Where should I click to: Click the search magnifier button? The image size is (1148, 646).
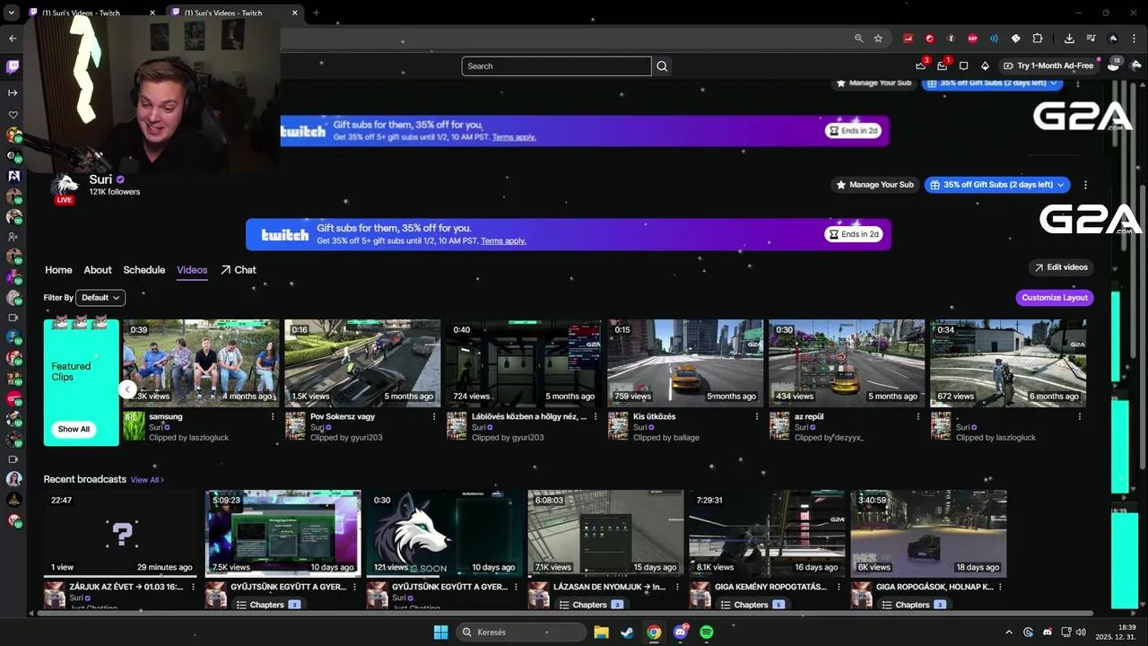tap(662, 65)
